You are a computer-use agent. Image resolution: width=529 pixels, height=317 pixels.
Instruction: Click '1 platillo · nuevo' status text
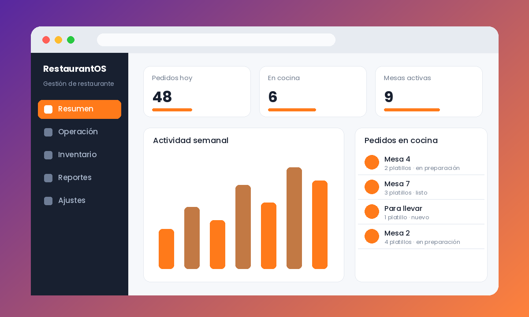(x=406, y=217)
